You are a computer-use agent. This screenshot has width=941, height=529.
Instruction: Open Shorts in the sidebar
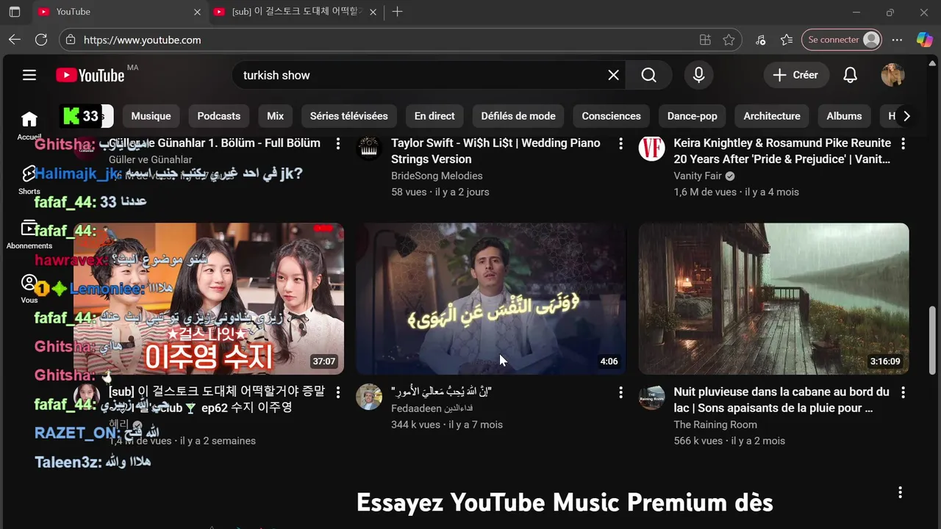(x=29, y=180)
